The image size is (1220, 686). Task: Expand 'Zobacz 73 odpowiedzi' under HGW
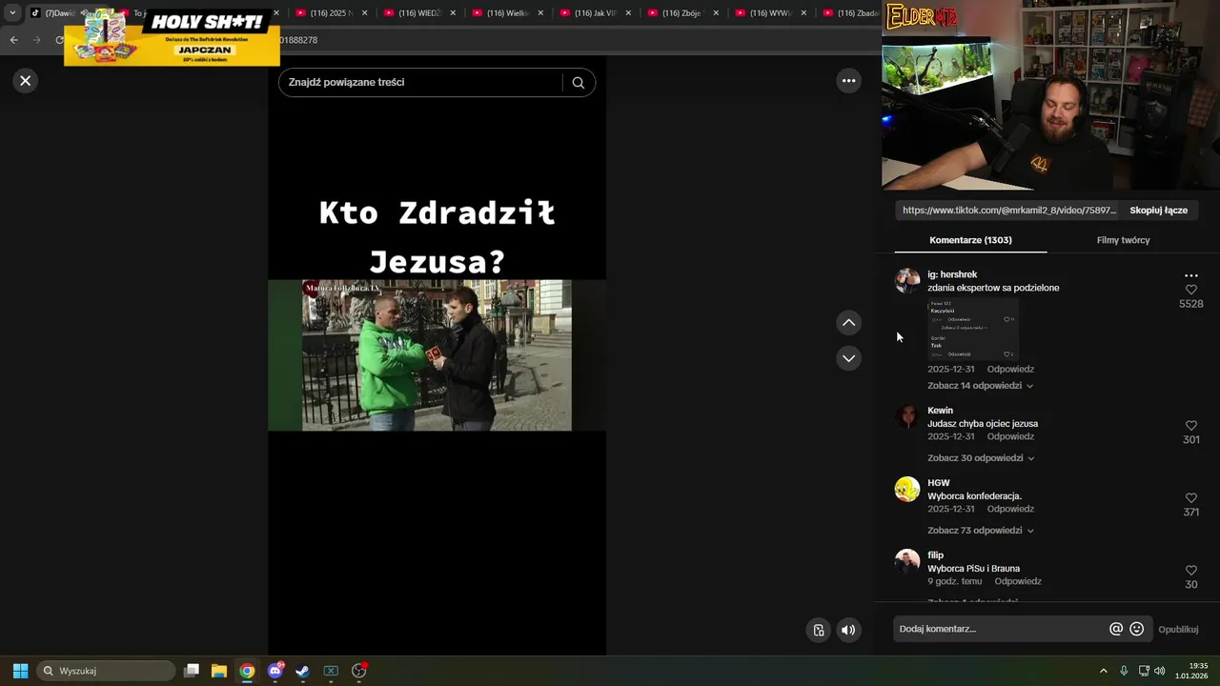(x=981, y=531)
